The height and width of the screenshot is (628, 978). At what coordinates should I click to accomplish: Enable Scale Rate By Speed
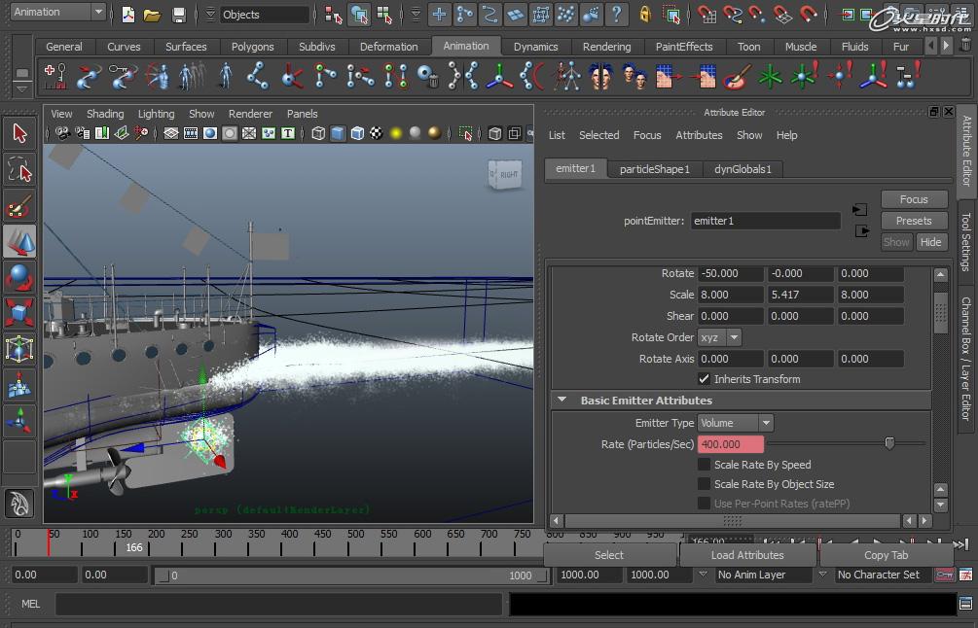[704, 465]
